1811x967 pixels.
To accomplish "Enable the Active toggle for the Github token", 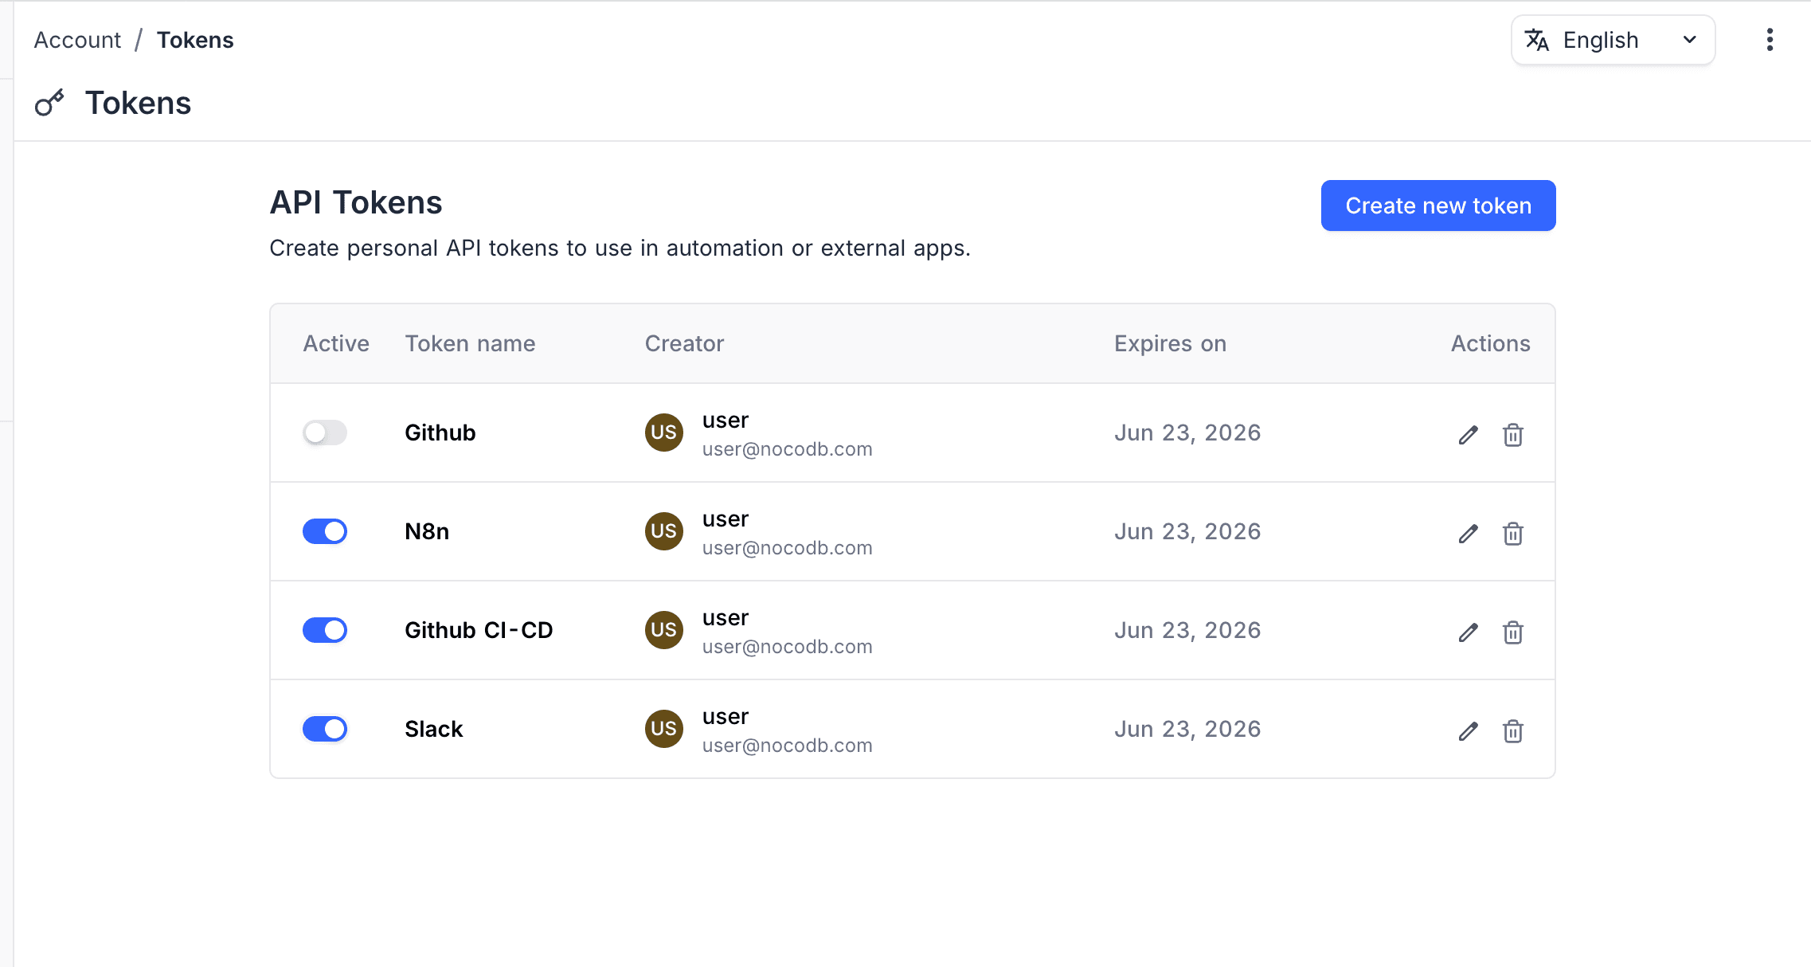I will 324,433.
